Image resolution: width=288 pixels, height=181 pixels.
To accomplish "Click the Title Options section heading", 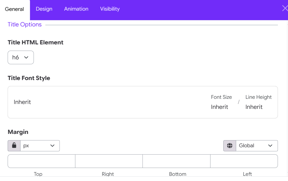I will pos(25,24).
